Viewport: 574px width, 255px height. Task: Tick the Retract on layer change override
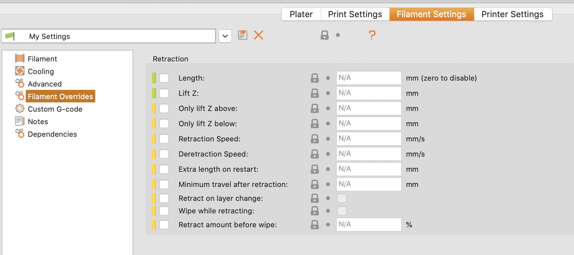click(164, 198)
